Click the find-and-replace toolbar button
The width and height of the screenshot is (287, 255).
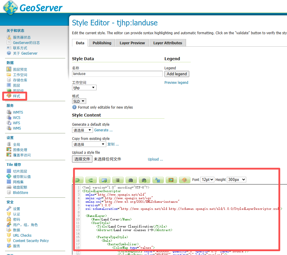158,180
